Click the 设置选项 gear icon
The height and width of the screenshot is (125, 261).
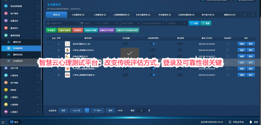coord(6,21)
